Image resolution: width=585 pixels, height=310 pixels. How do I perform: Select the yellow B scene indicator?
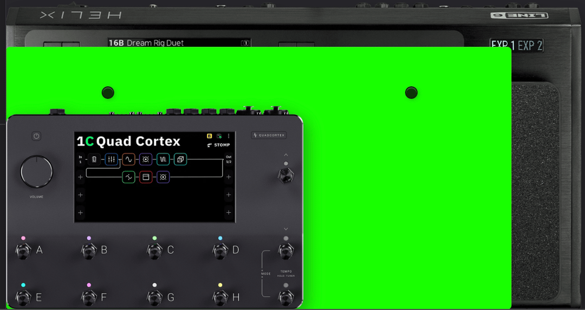click(210, 136)
